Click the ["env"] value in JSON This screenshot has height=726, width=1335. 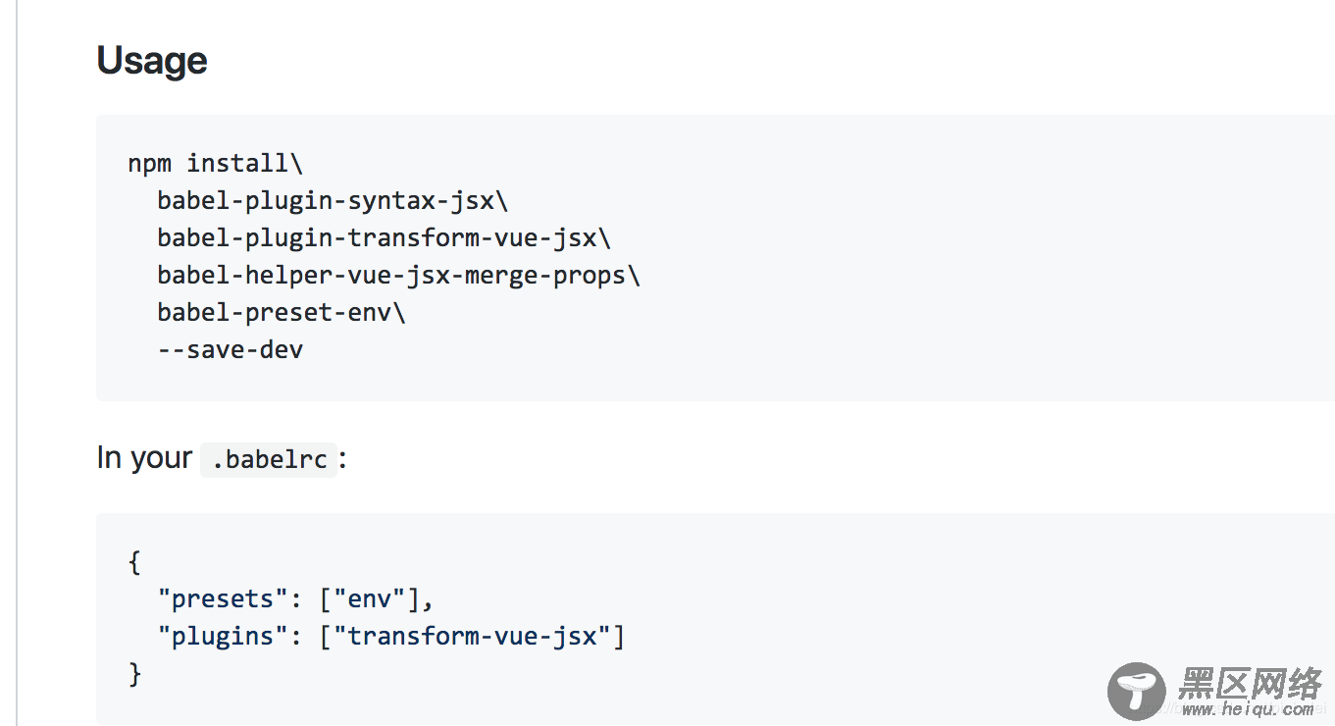click(369, 598)
